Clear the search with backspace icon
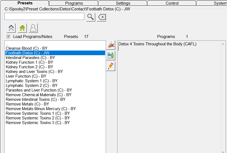 (102, 17)
